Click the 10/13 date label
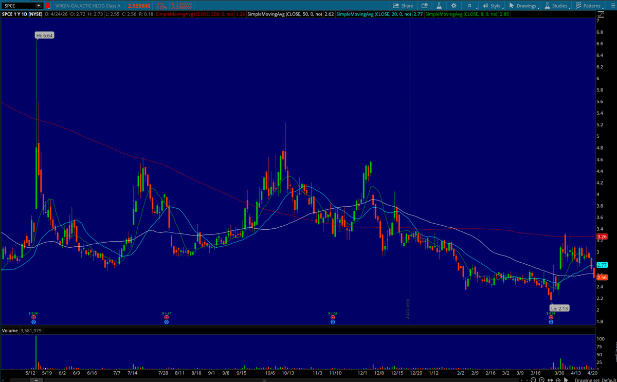The height and width of the screenshot is (382, 617). pyautogui.click(x=287, y=373)
